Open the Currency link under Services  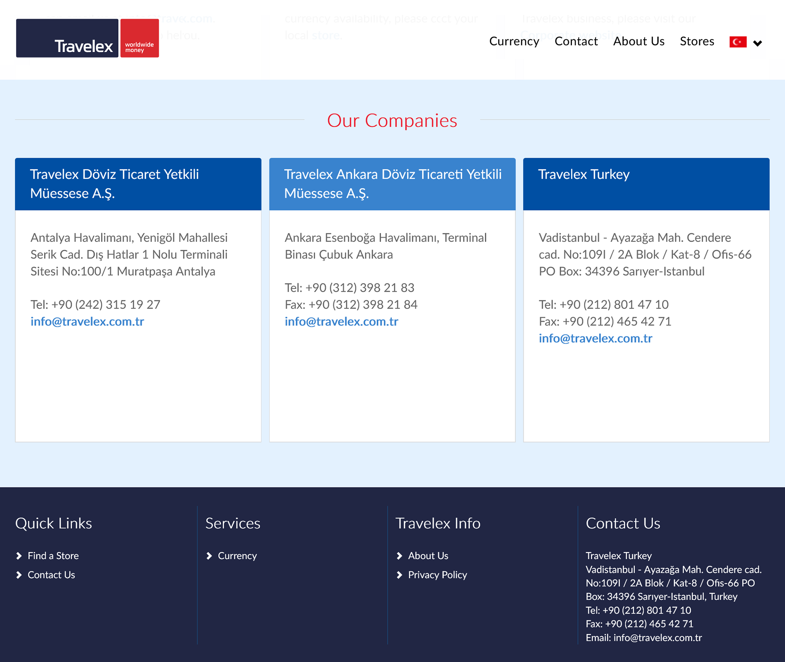pyautogui.click(x=237, y=556)
